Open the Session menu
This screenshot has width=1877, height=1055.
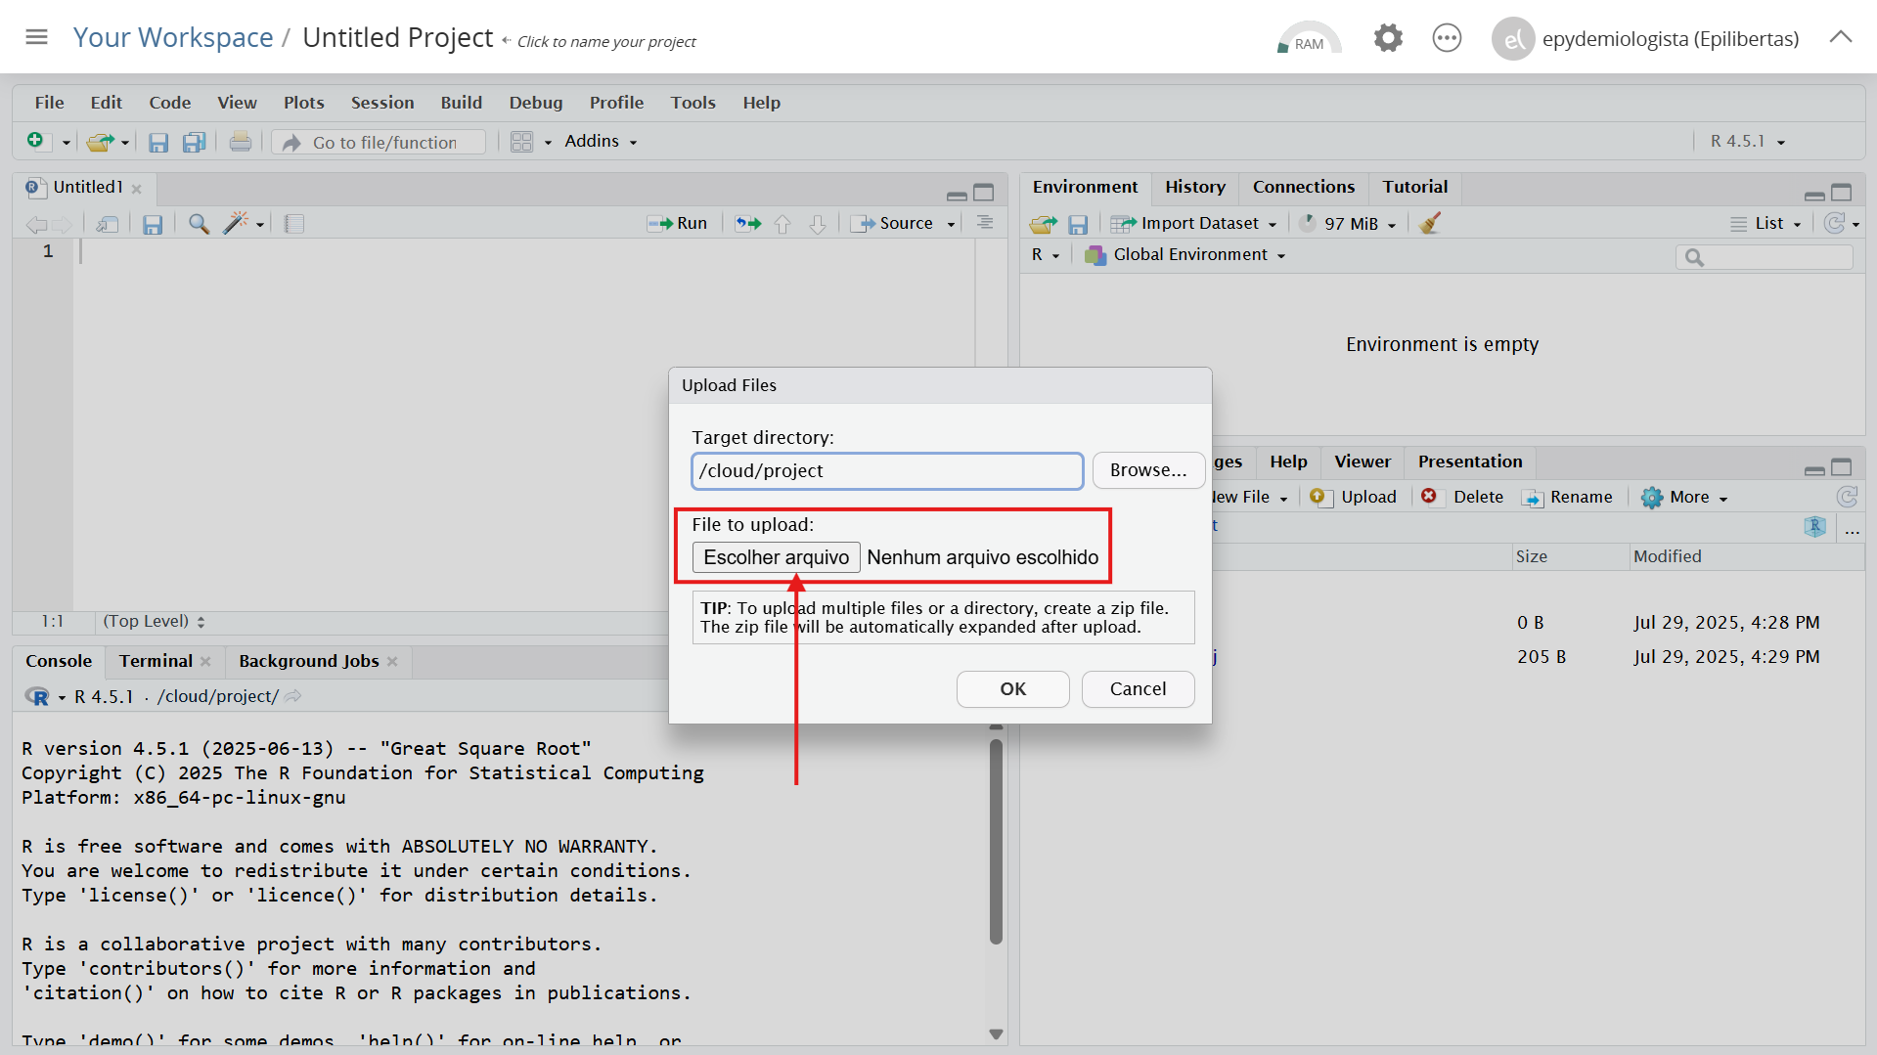(x=381, y=103)
